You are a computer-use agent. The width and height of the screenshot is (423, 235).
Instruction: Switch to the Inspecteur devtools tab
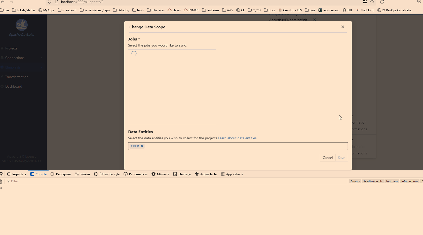click(x=19, y=174)
